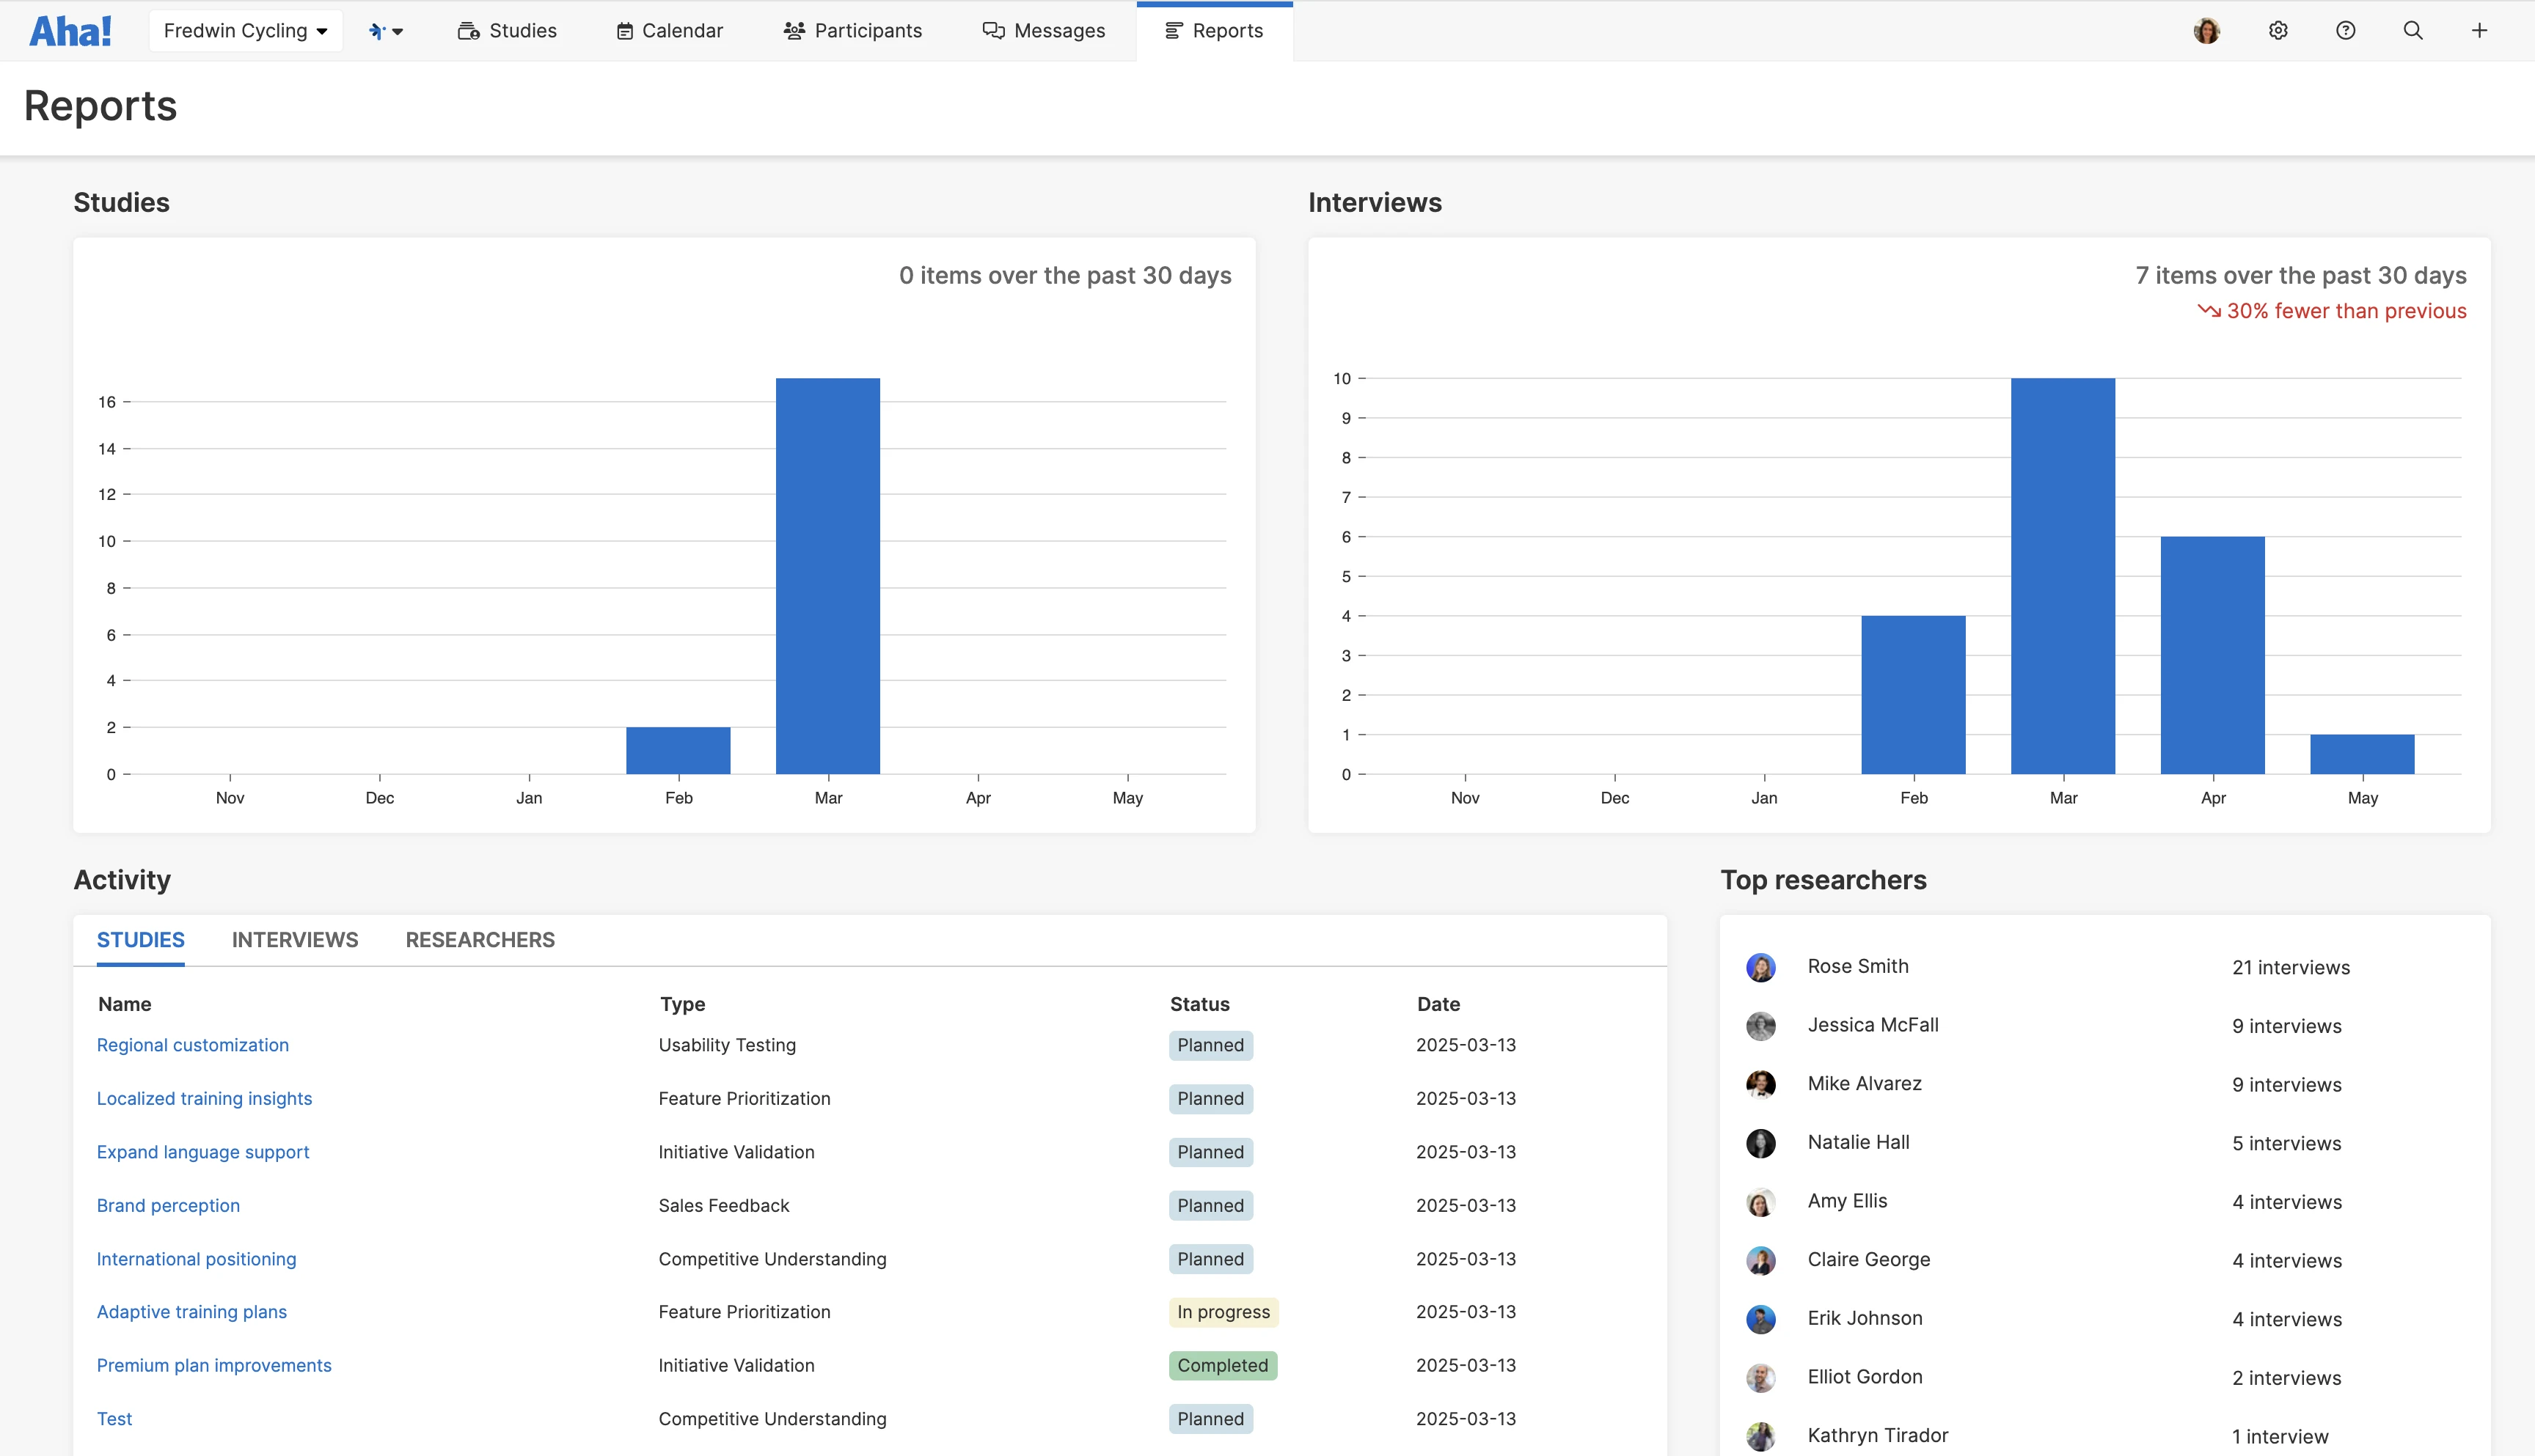Open the Regional customization study link
2535x1456 pixels.
pos(192,1045)
